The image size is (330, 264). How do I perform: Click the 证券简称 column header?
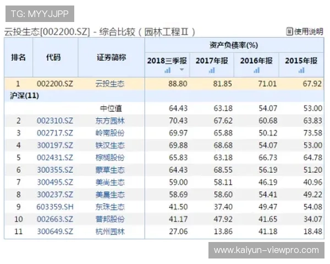tap(111, 57)
